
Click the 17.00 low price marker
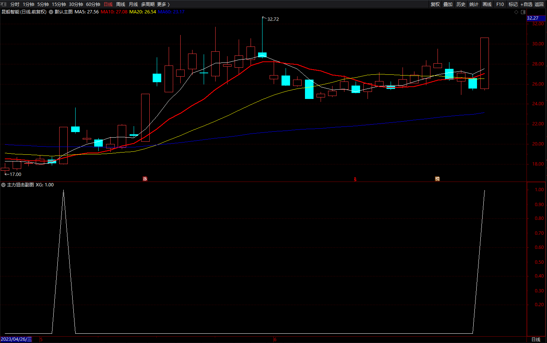click(15, 174)
